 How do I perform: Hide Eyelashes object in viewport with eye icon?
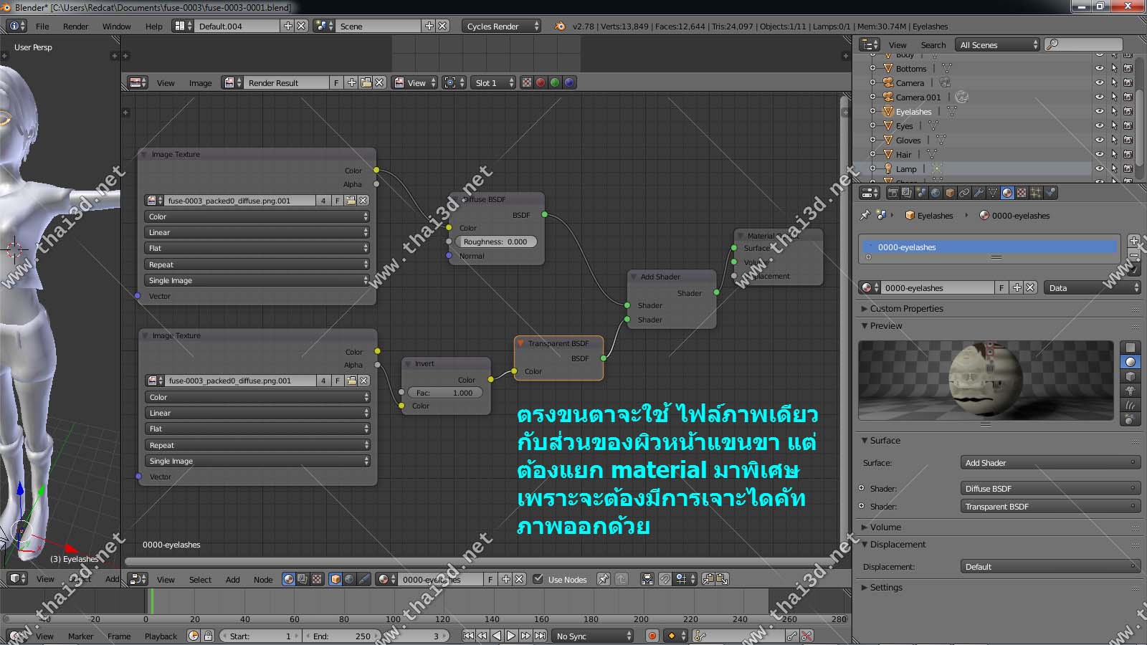coord(1100,111)
